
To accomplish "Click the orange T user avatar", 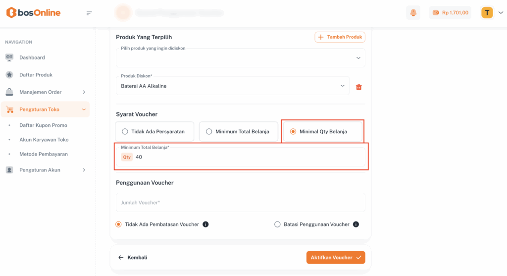I will [487, 13].
